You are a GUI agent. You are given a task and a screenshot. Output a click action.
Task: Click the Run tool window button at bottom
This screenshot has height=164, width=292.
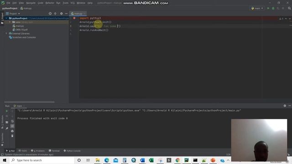coord(10,151)
